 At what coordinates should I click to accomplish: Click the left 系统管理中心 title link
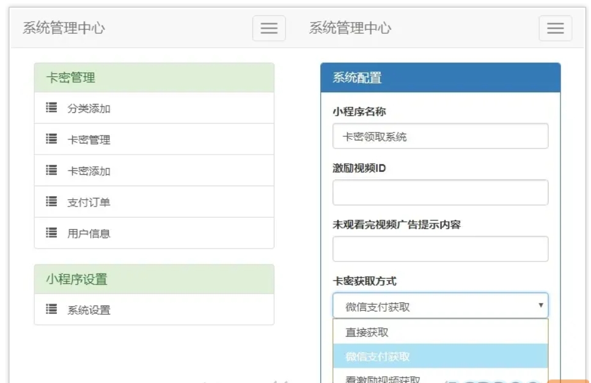(x=64, y=28)
